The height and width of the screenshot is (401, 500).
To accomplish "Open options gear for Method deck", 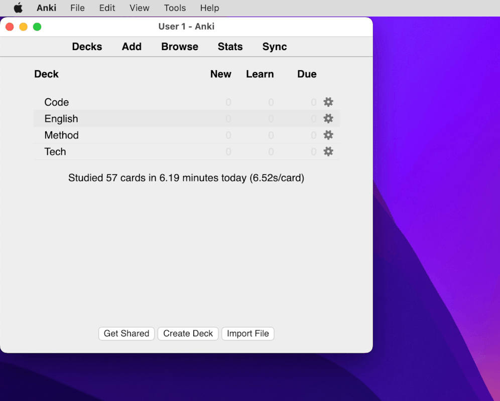I will point(328,135).
